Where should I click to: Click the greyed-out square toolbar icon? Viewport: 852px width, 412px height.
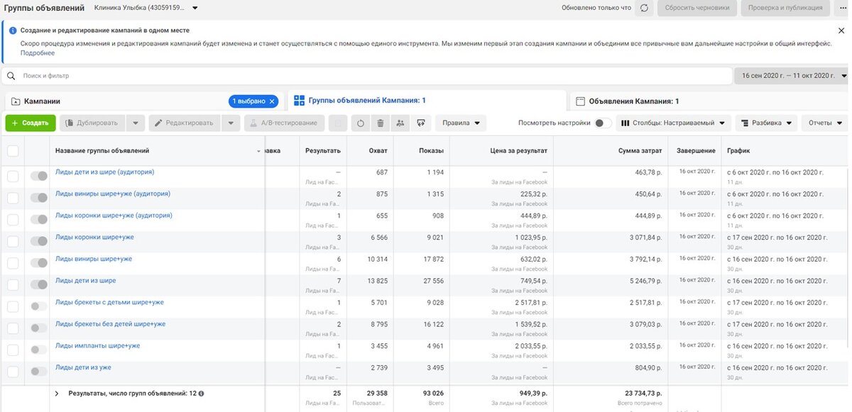click(x=339, y=123)
